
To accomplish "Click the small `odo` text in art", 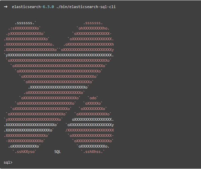I will 93,98.
